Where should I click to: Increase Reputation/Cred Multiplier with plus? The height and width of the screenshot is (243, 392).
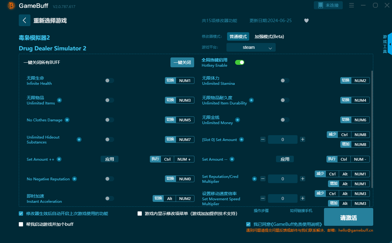[302, 179]
